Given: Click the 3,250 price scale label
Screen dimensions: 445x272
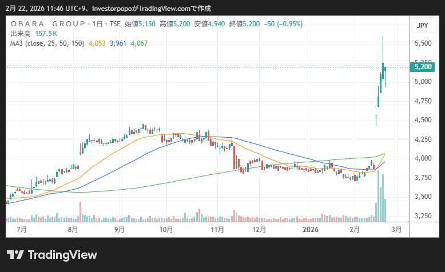Looking at the screenshot, I should click(x=423, y=216).
